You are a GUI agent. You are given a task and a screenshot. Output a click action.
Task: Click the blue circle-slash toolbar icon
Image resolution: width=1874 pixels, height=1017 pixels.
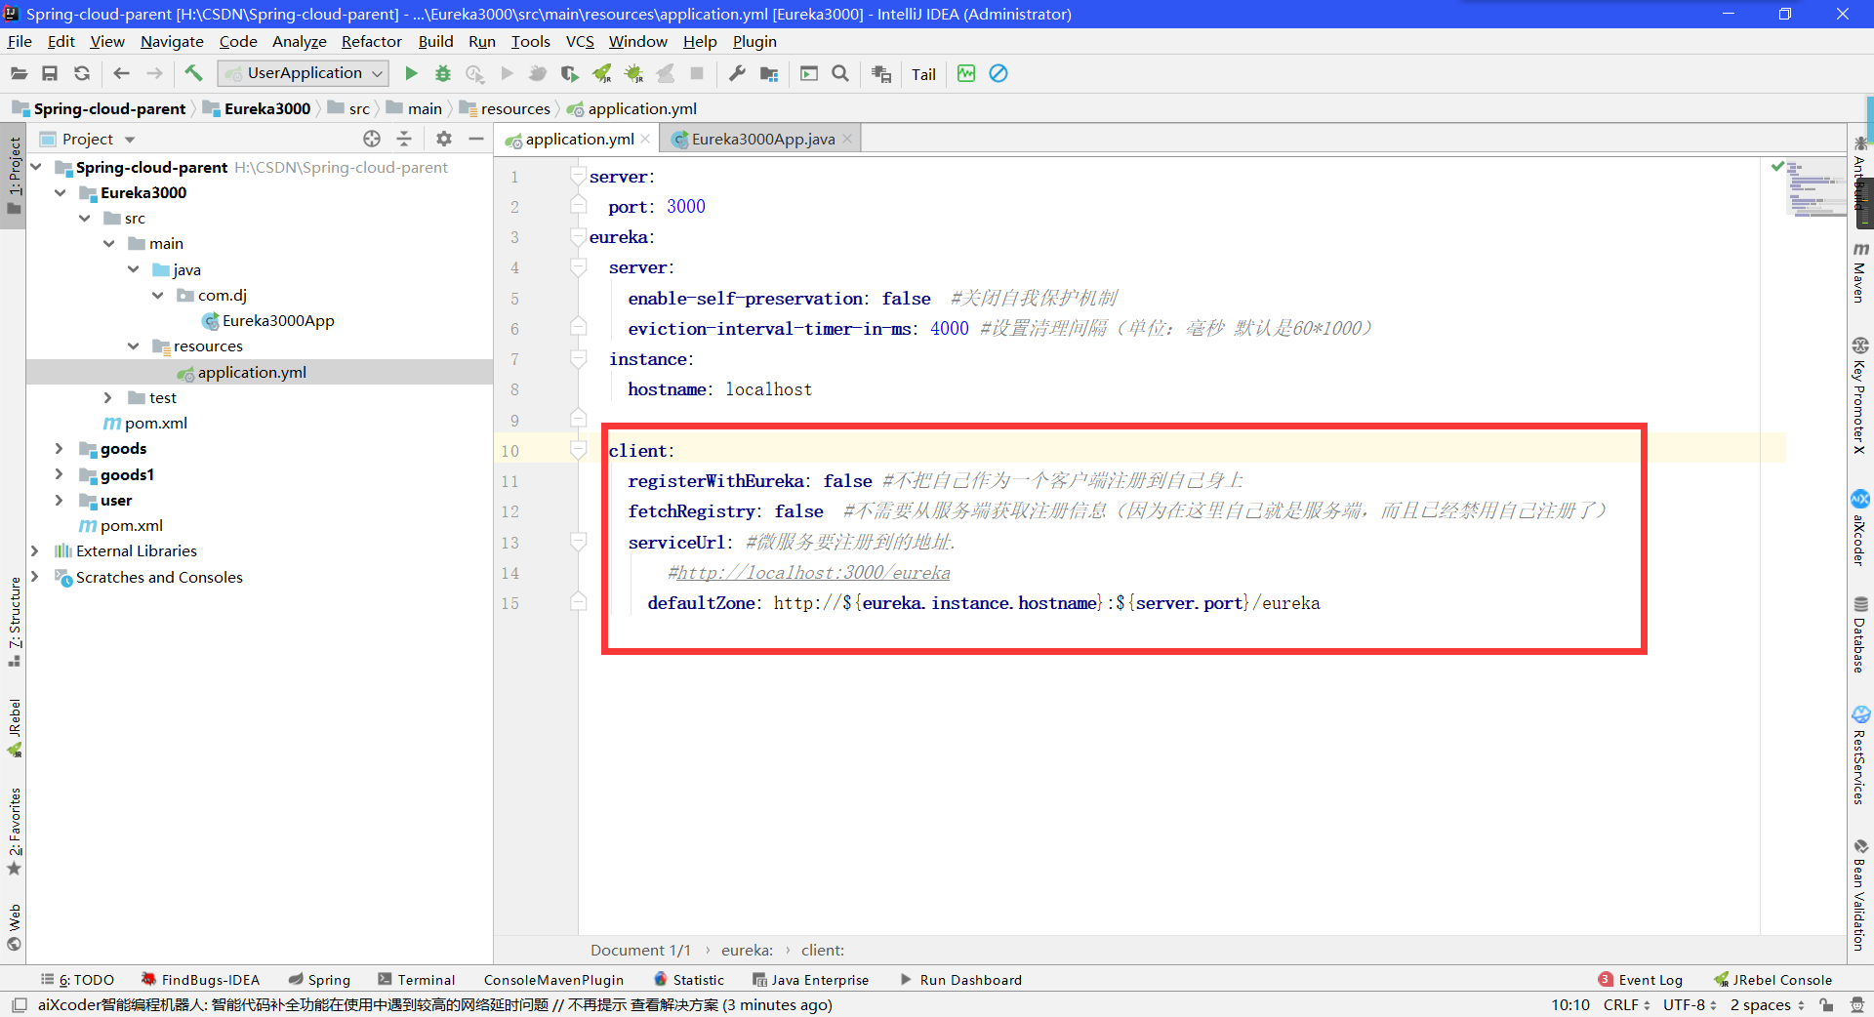(998, 73)
